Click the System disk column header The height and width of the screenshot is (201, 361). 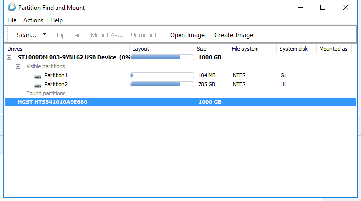(x=296, y=49)
